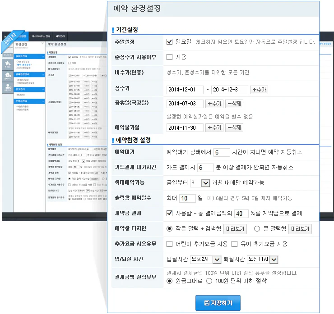Open the 최대예약가능 months dropdown
334x314 pixels.
click(x=200, y=183)
